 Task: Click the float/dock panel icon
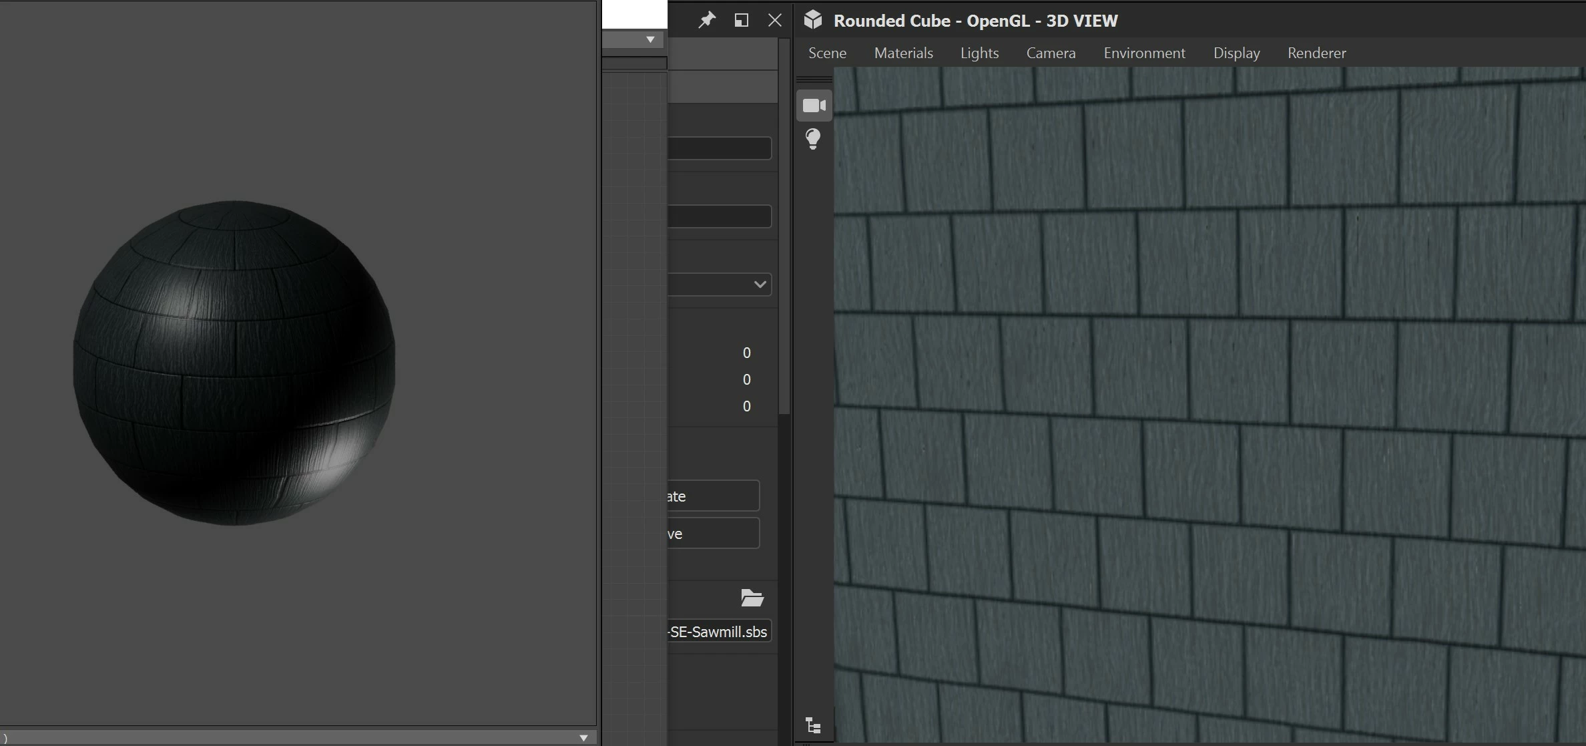(741, 20)
